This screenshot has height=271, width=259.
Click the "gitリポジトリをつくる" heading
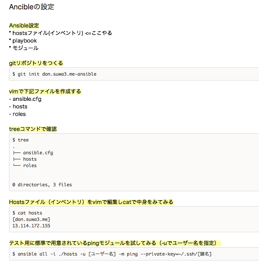(36, 63)
